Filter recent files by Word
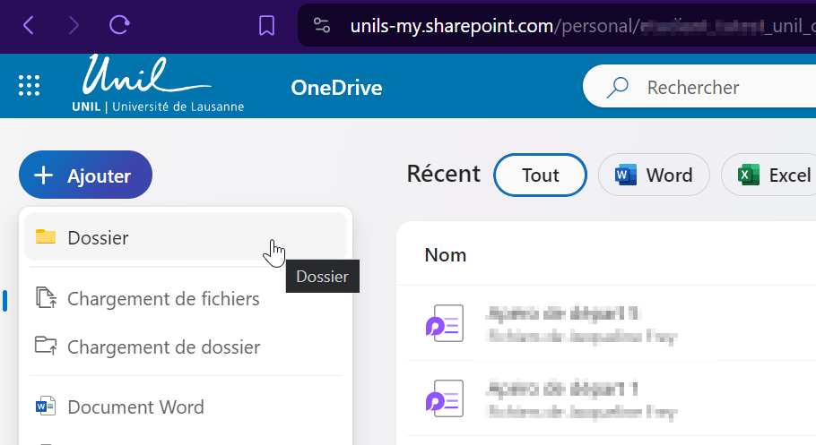816x445 pixels. click(x=654, y=175)
